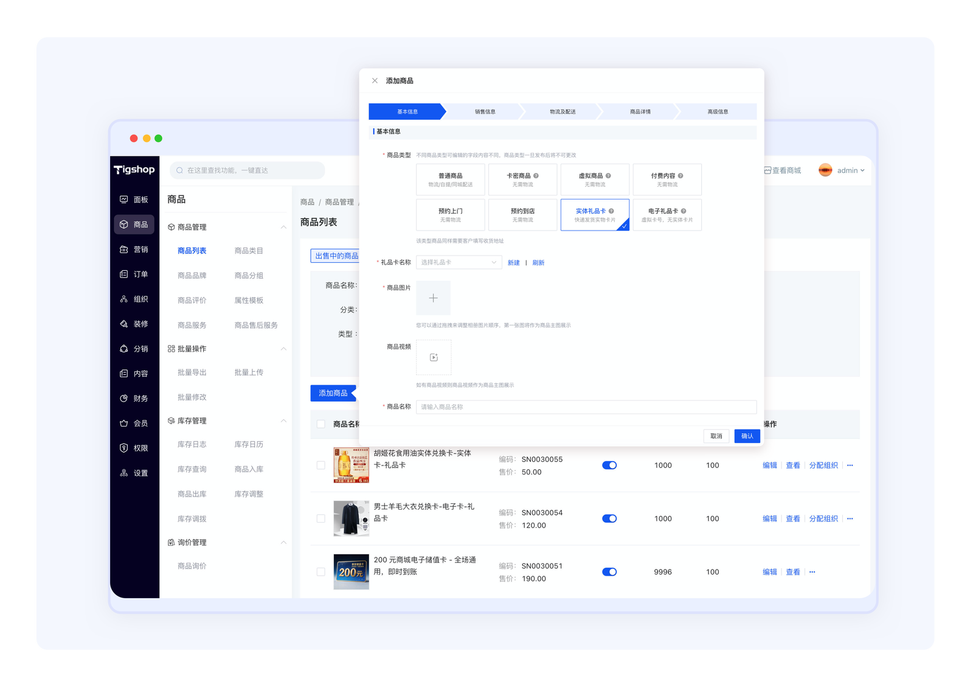
Task: Click the 商品视频 upload video icon
Action: (434, 357)
